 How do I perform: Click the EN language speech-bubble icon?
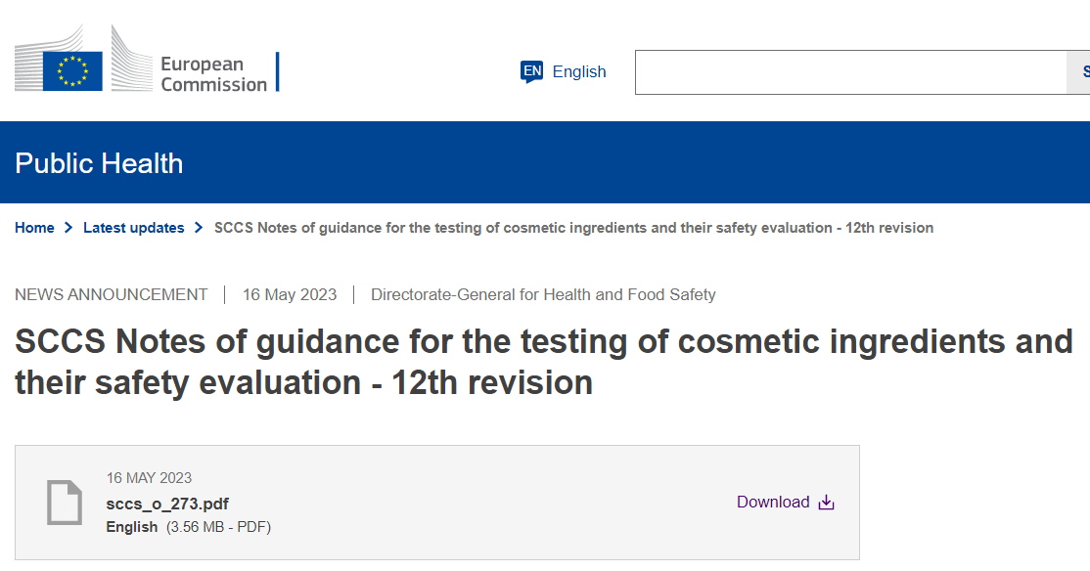point(531,71)
